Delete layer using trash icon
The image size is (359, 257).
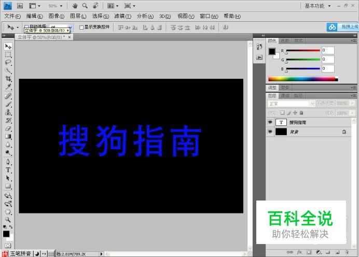[347, 252]
